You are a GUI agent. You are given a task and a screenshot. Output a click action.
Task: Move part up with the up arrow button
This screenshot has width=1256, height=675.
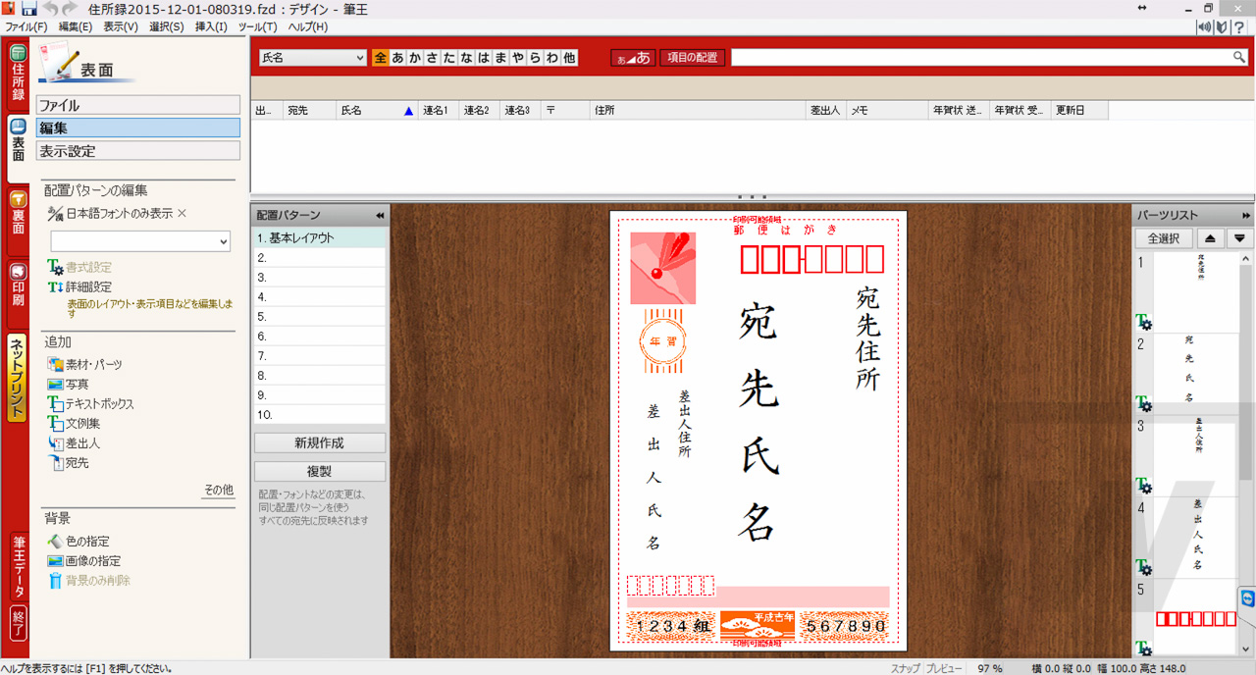click(1211, 238)
